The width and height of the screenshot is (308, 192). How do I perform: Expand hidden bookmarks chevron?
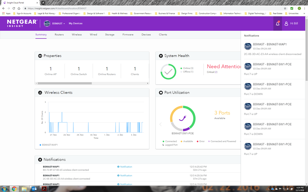[x=304, y=14]
